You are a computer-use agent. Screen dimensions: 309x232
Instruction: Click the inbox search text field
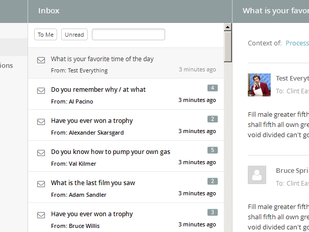(x=128, y=35)
